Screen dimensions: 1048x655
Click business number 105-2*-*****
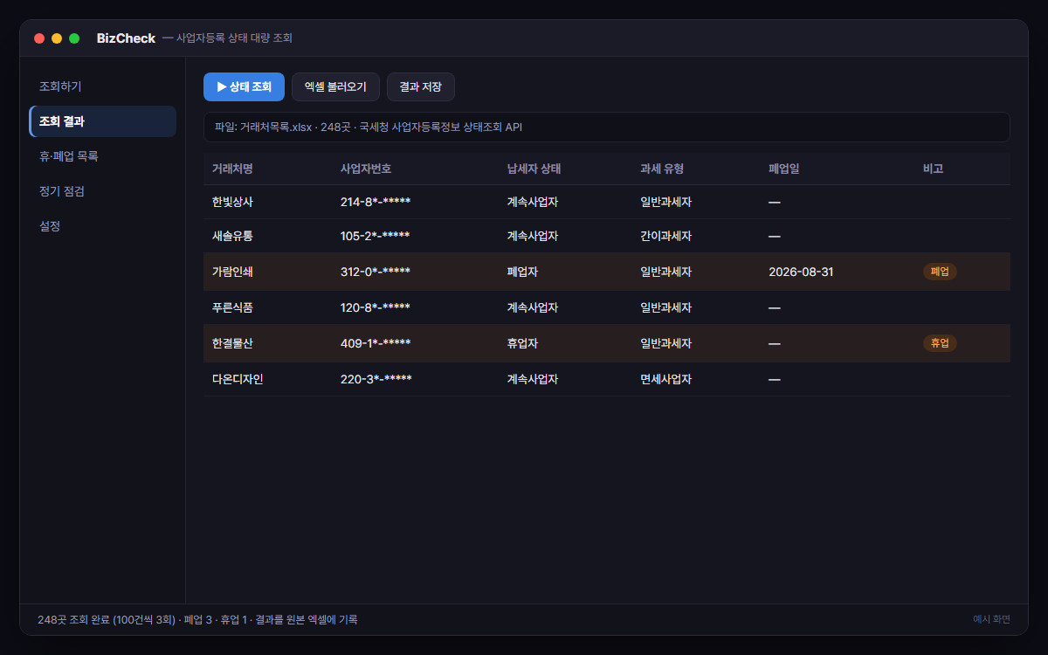point(376,236)
